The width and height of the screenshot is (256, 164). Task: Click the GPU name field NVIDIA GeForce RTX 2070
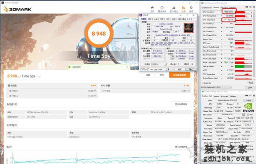[227, 101]
